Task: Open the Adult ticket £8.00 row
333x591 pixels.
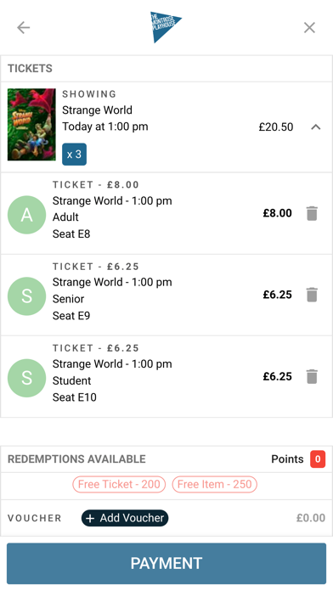Action: pyautogui.click(x=166, y=213)
